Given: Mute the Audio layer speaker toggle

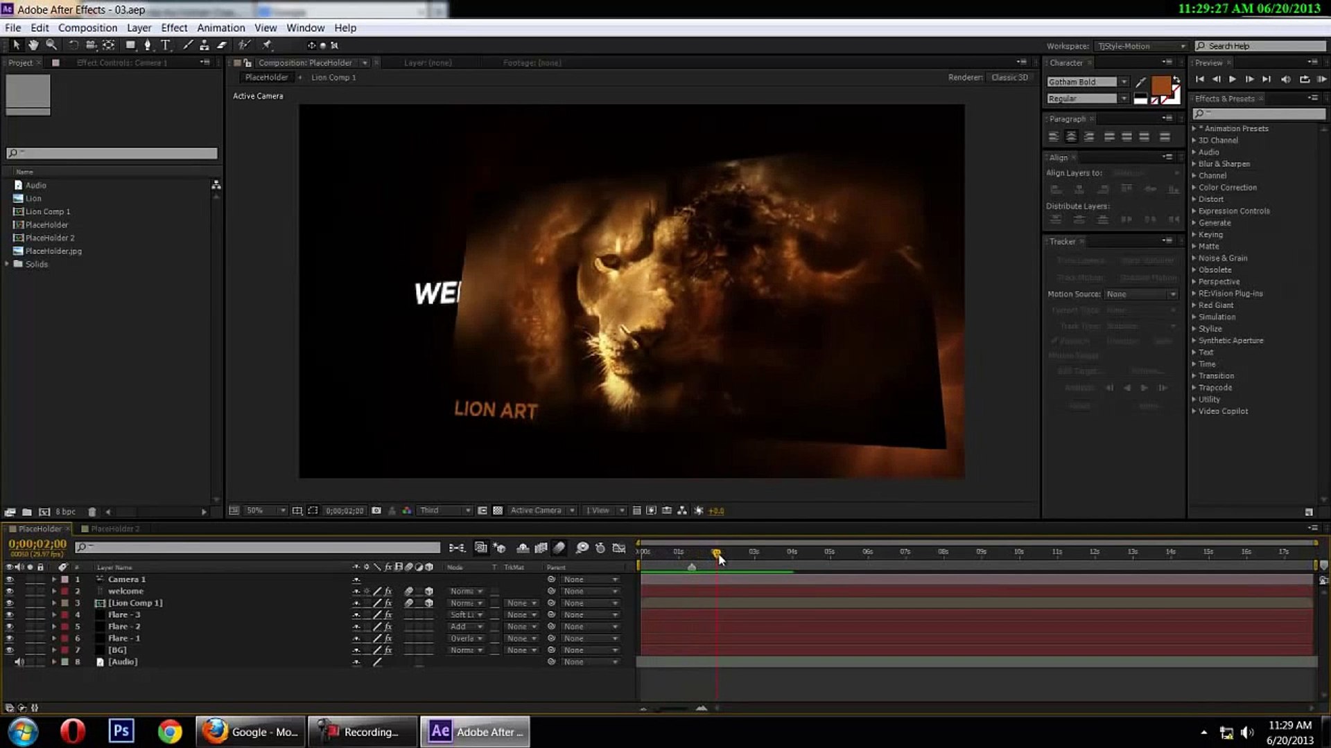Looking at the screenshot, I should tap(19, 662).
